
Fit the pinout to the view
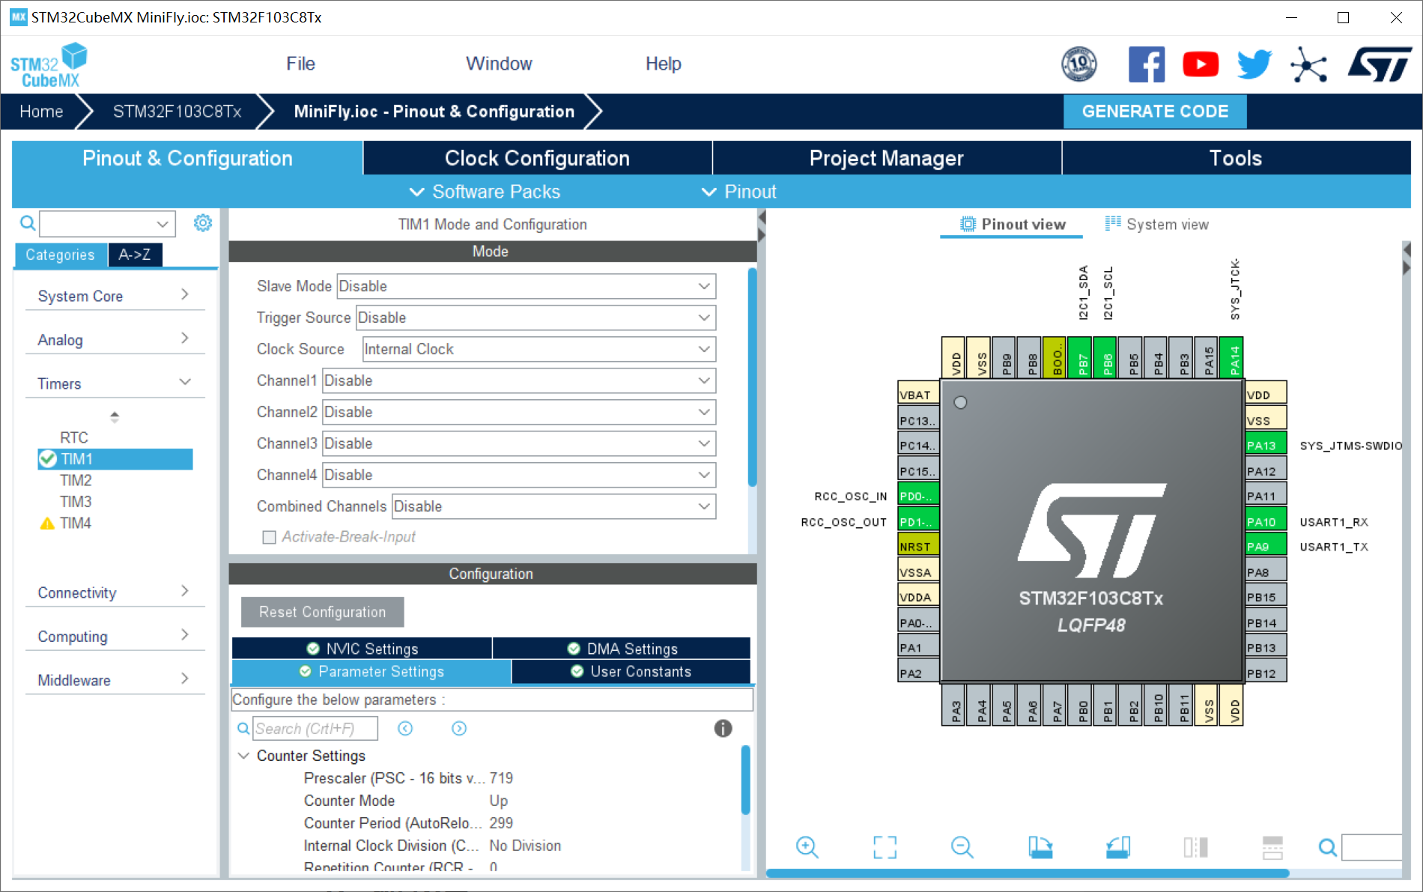click(x=885, y=847)
